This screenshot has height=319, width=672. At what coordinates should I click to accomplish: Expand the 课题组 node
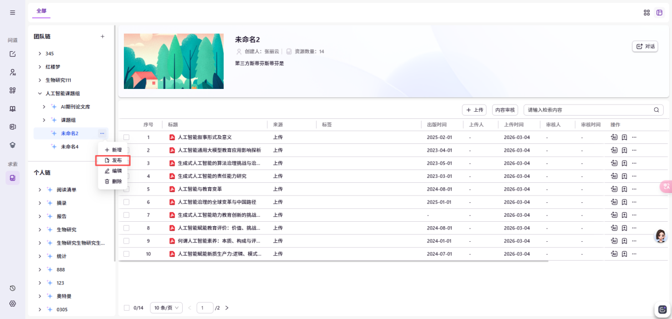(44, 120)
